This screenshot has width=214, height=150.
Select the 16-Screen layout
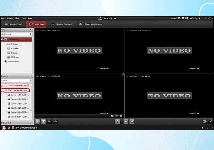[13, 57]
